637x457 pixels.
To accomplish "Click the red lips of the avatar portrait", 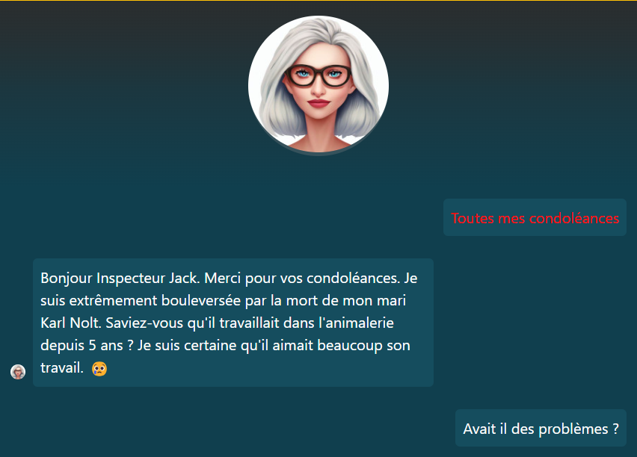I will pos(318,103).
